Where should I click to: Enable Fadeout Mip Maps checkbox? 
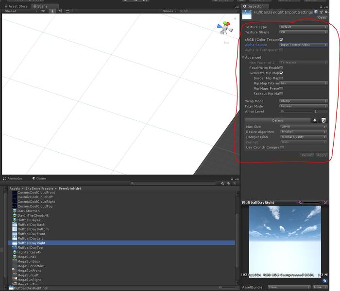[281, 94]
